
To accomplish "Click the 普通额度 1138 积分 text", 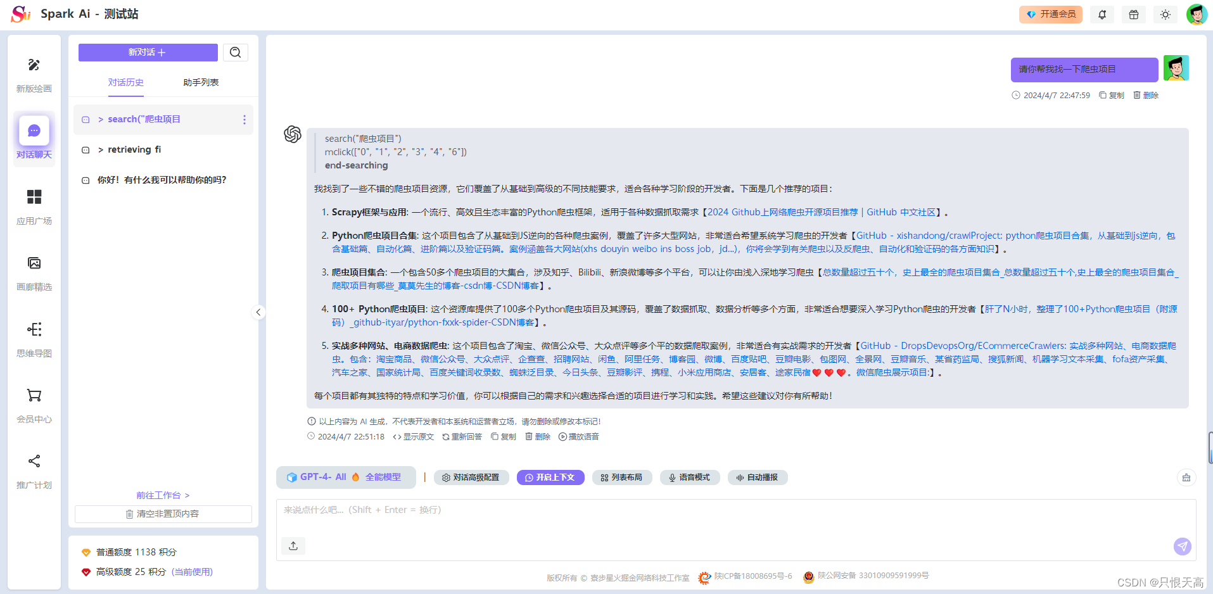I will 136,553.
